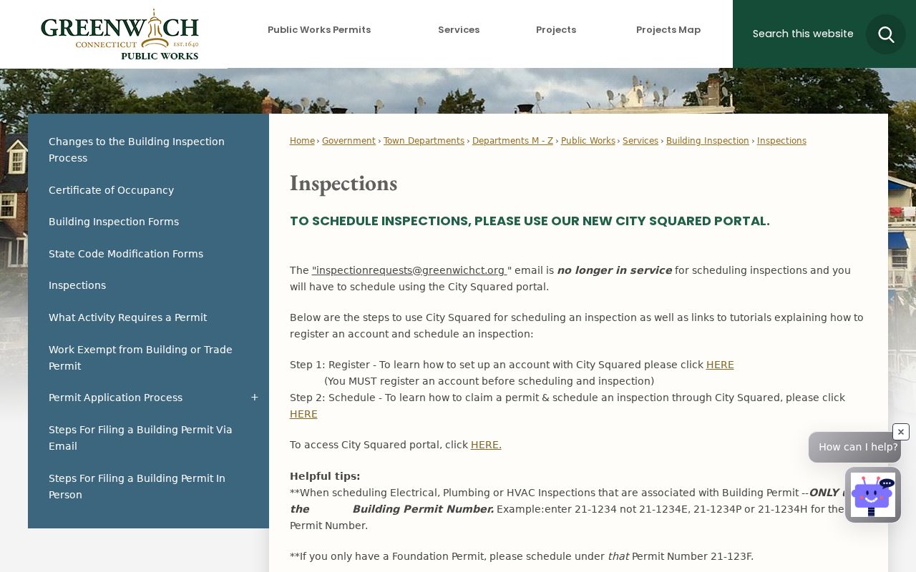Screen dimensions: 916x572
Task: Click the inspectionrequests@greenwichct.org email link
Action: (409, 270)
